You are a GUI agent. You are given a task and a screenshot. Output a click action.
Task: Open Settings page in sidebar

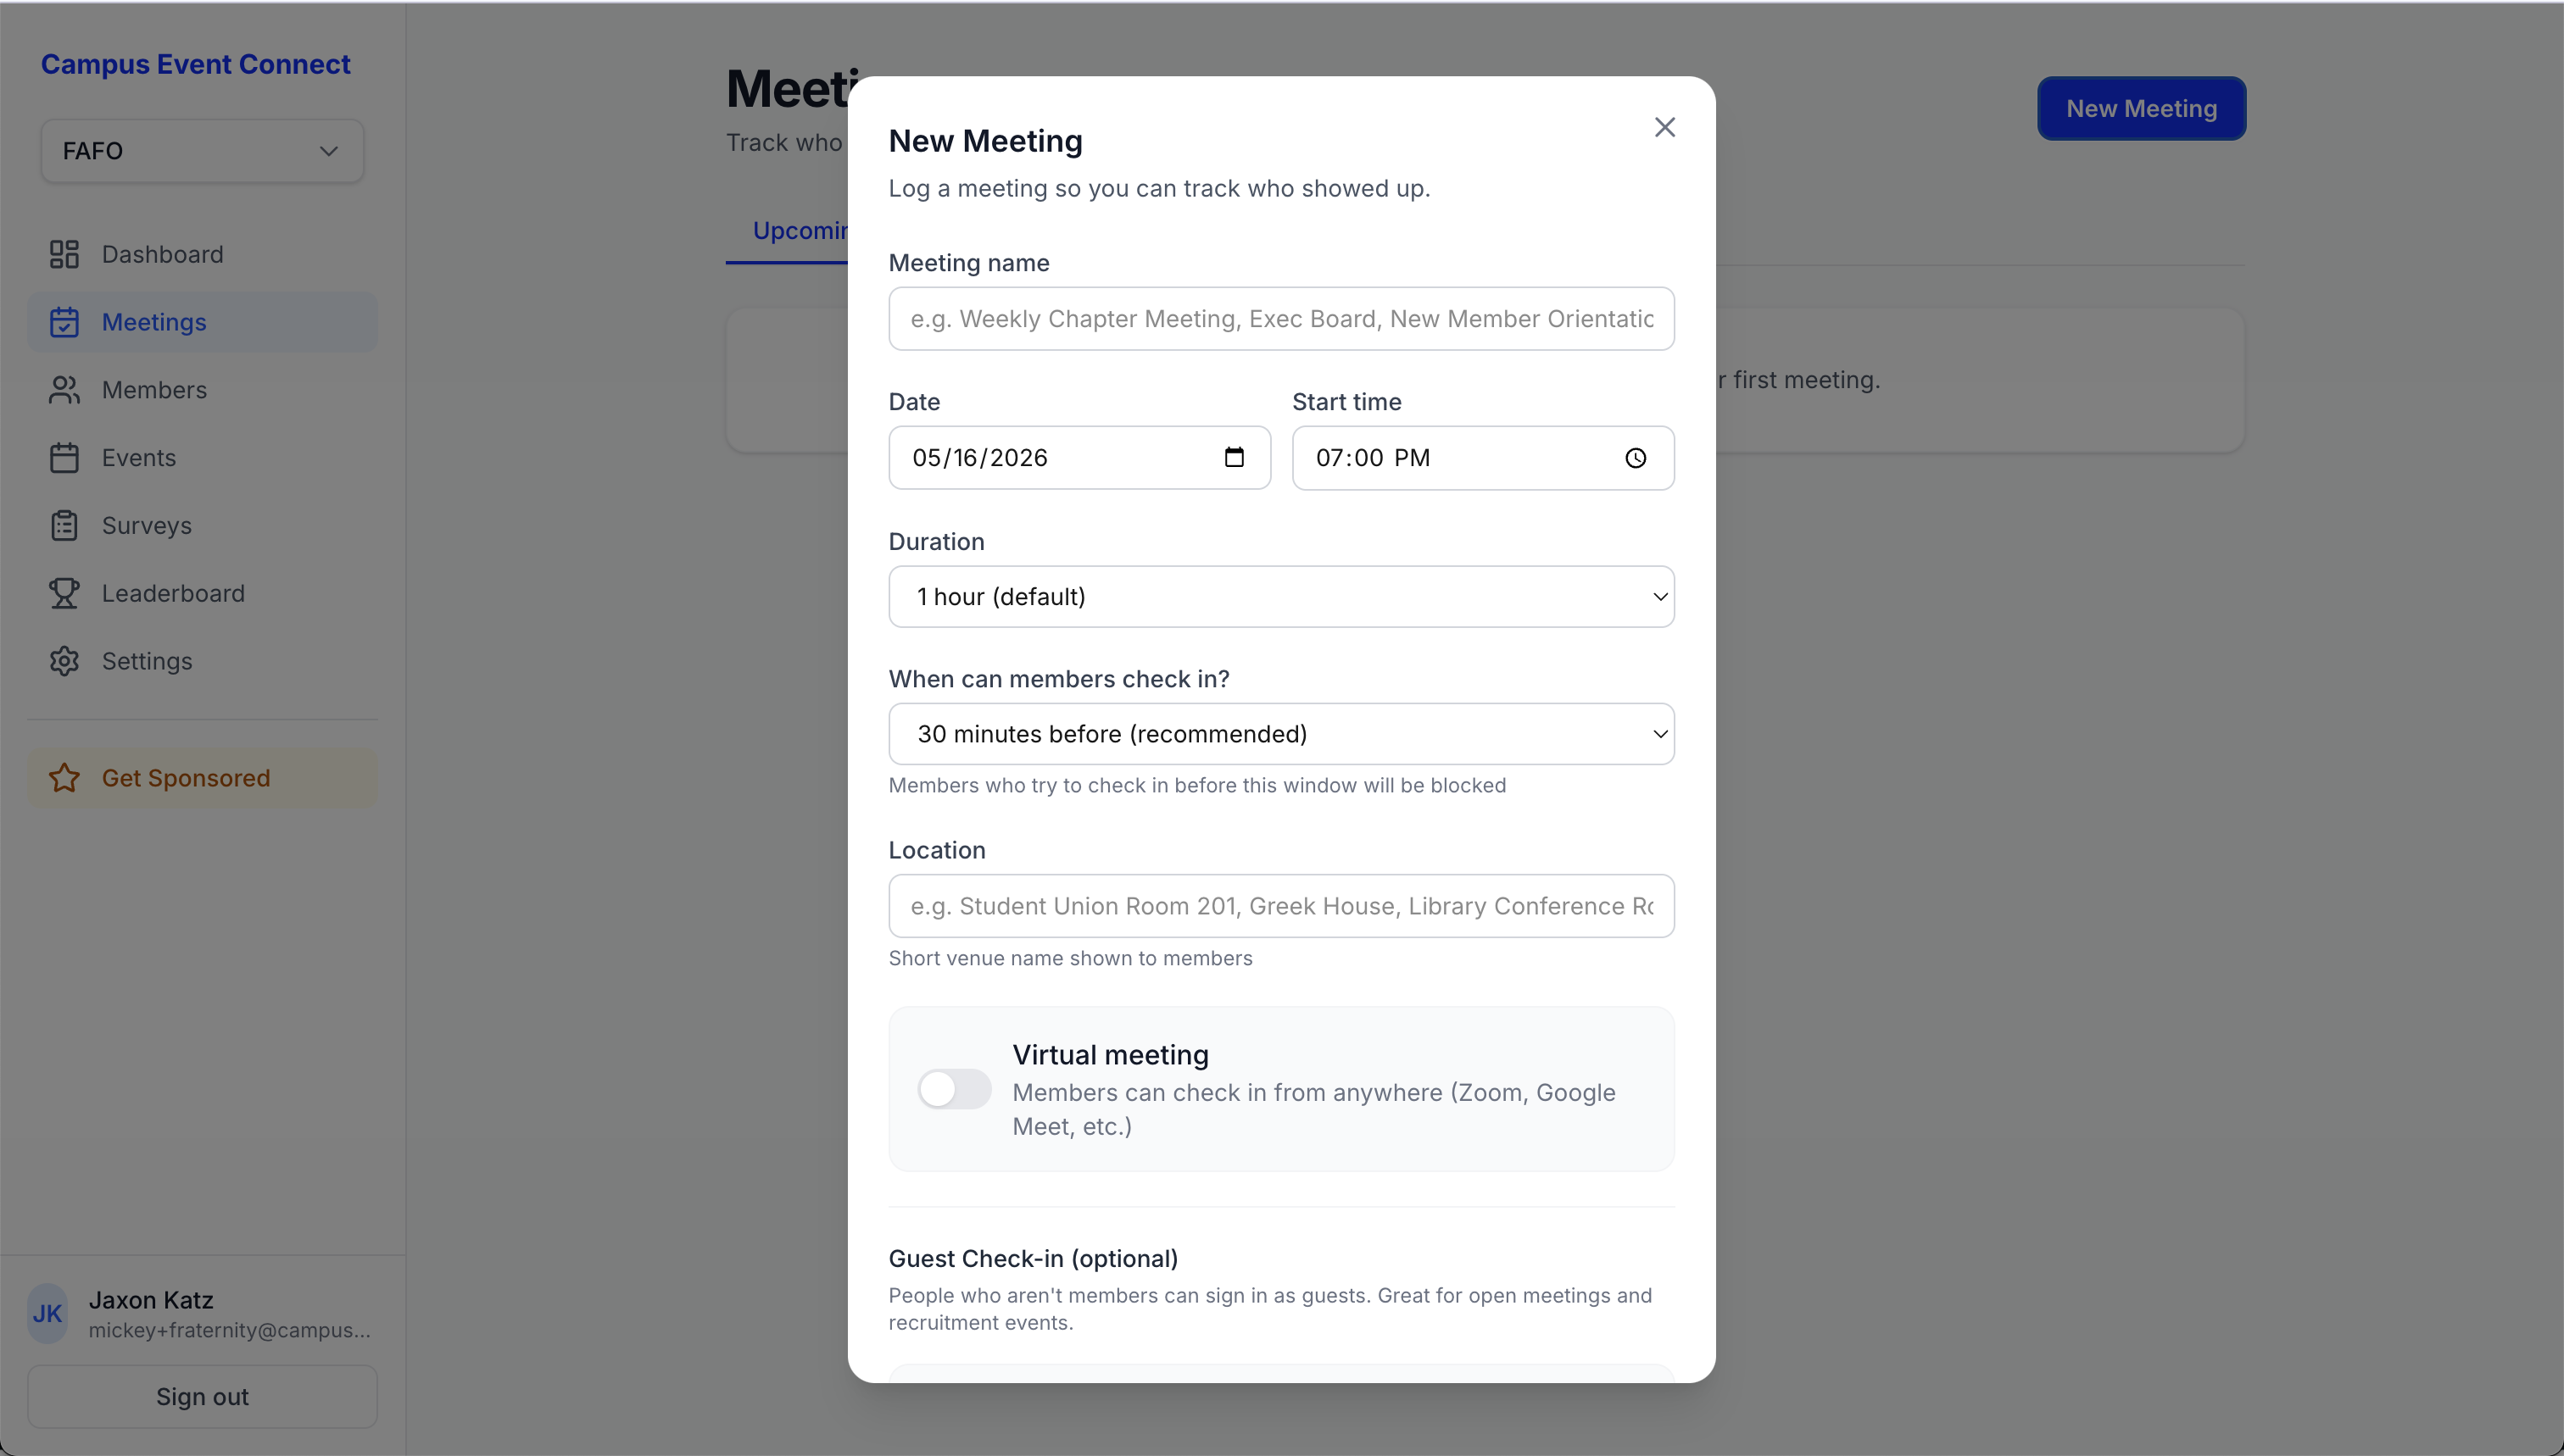click(x=202, y=661)
